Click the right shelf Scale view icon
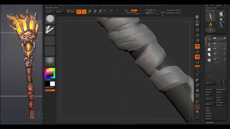This screenshot has width=230, height=129. pos(197,85)
